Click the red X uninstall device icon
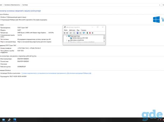Image resolution: width=164 pixels, height=122 pixels. (90, 33)
